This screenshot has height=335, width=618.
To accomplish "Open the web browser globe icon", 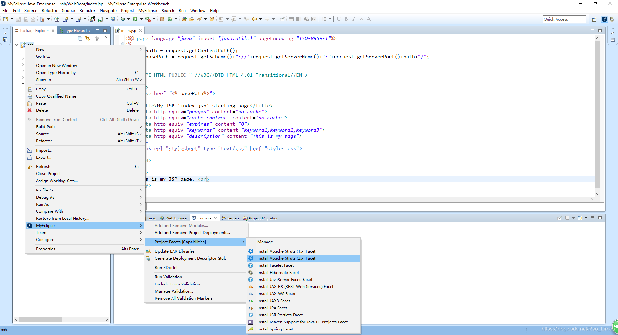I will tap(113, 19).
